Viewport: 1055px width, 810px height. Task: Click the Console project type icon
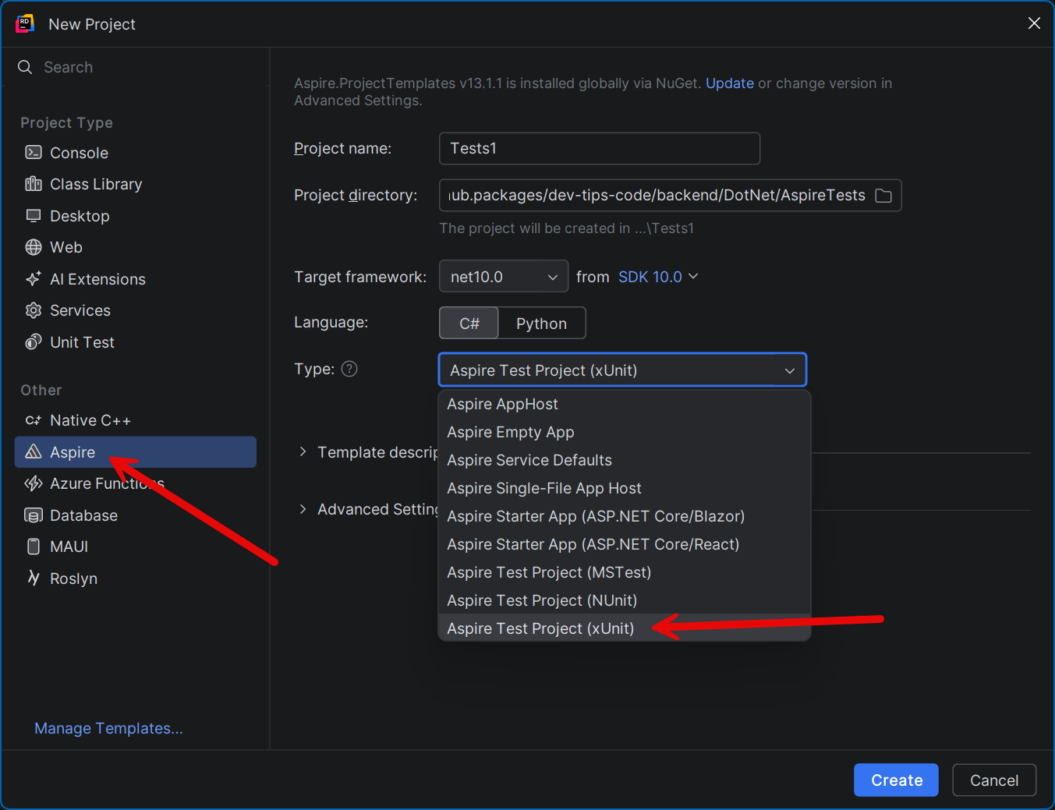coord(34,152)
